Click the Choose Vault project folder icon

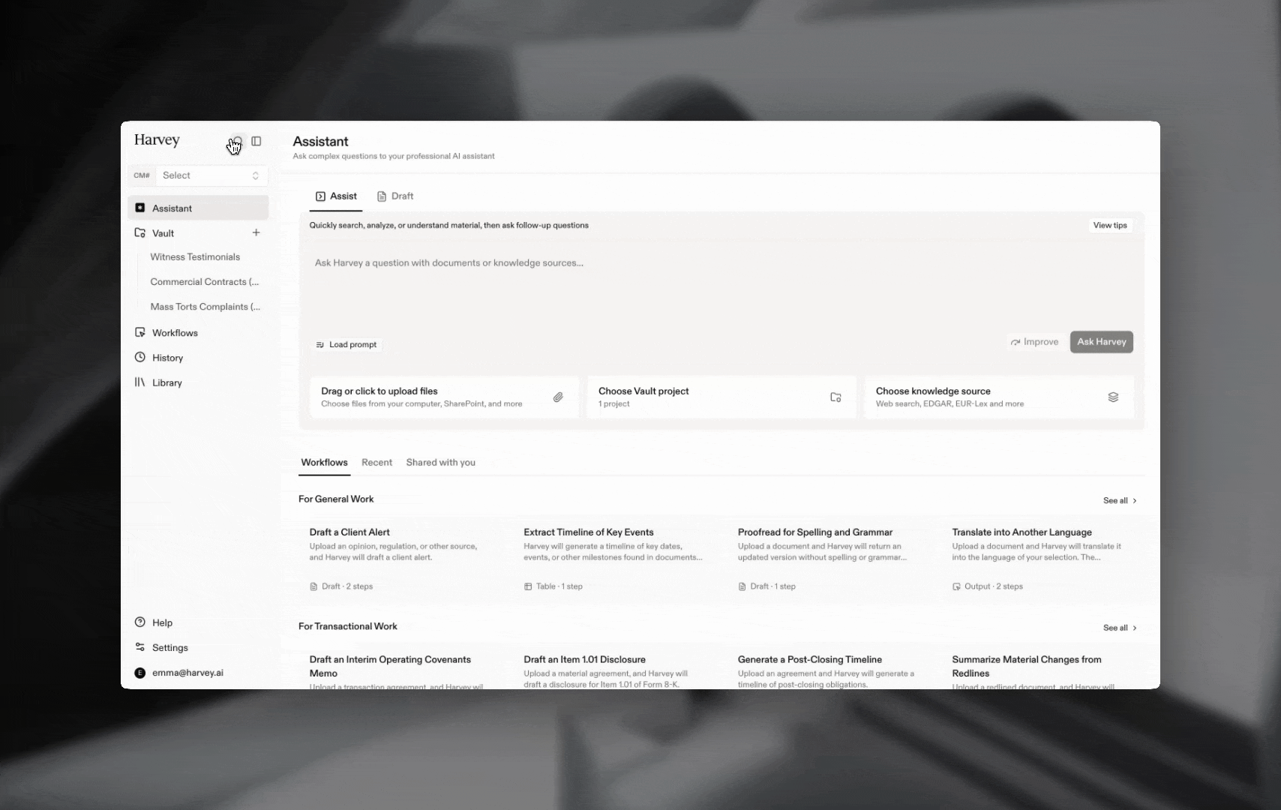point(835,397)
